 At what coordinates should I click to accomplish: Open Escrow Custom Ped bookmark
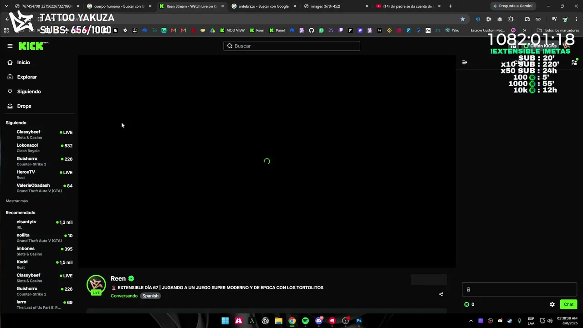coord(488,31)
